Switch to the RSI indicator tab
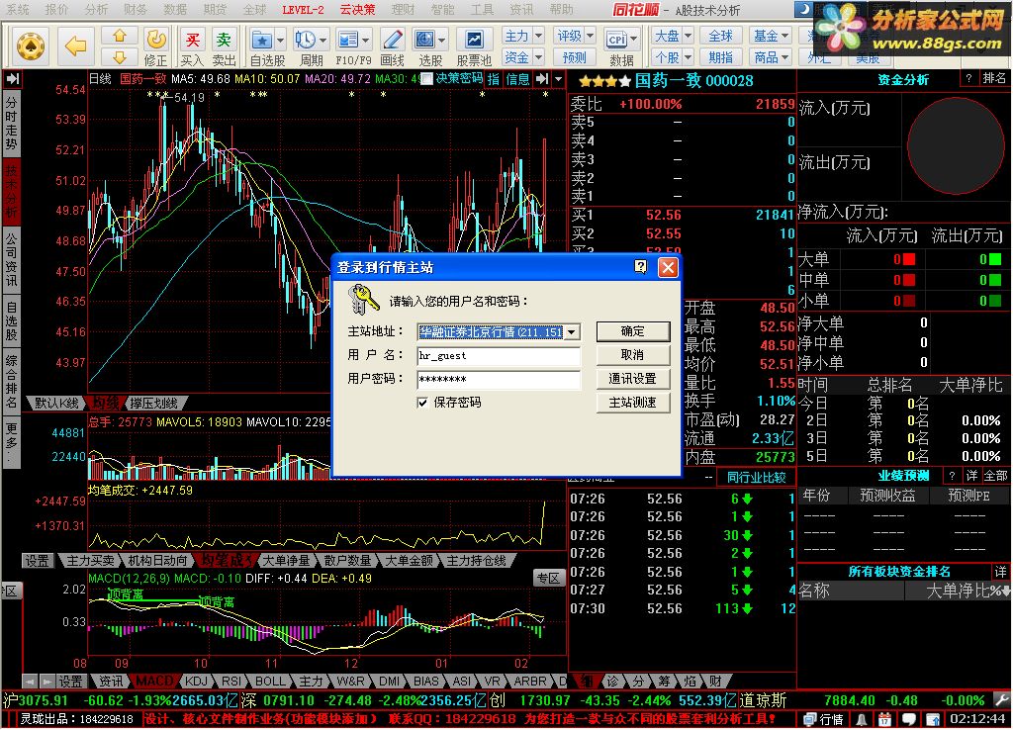Image resolution: width=1013 pixels, height=730 pixels. coord(230,682)
